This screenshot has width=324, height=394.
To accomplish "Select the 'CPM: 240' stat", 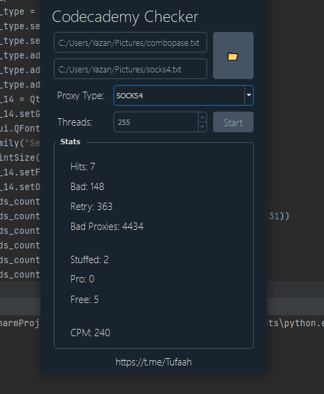I will 90,333.
